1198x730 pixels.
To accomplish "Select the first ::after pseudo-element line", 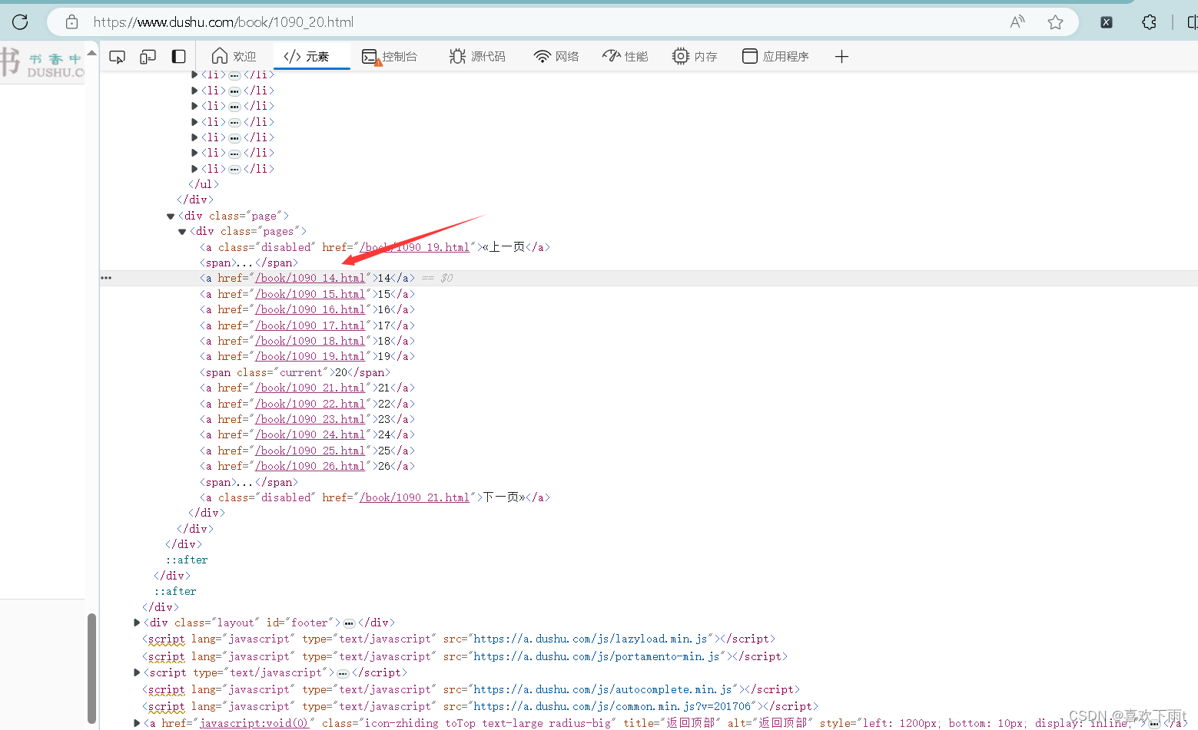I will (187, 560).
